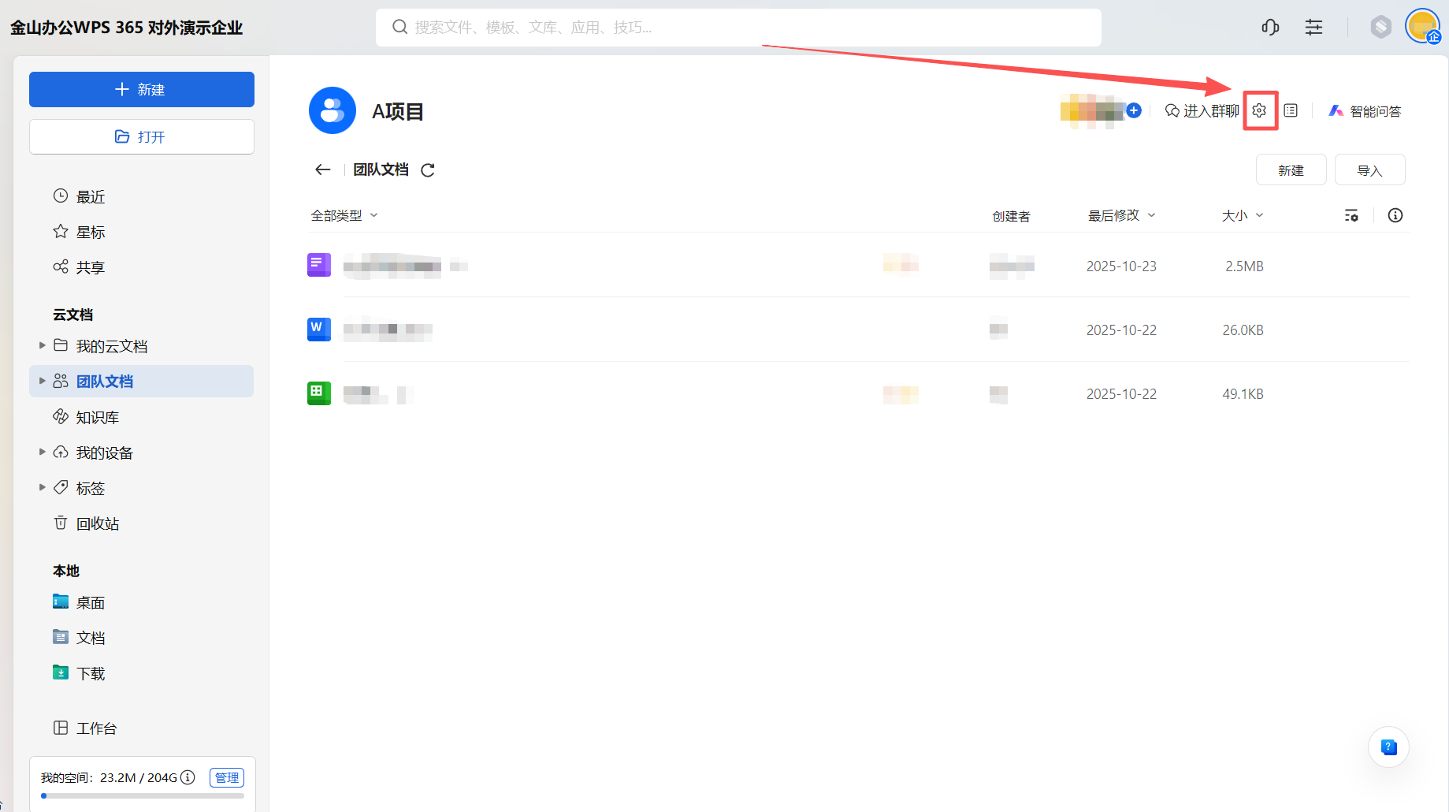This screenshot has height=812, width=1449.
Task: Open the user profile avatar
Action: (1422, 27)
